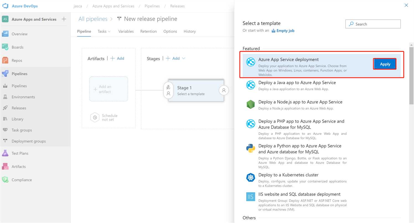Open the Artifacts package icon
Image resolution: width=414 pixels, height=223 pixels.
tap(5, 167)
